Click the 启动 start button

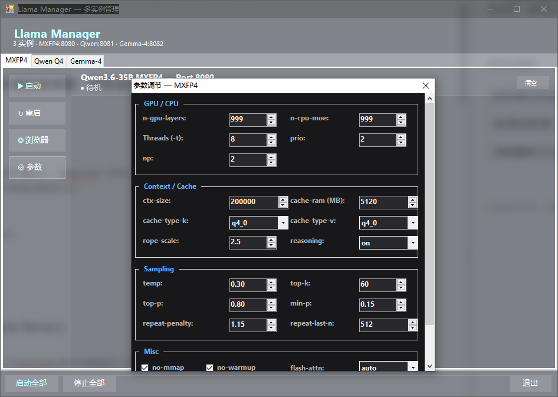point(37,86)
